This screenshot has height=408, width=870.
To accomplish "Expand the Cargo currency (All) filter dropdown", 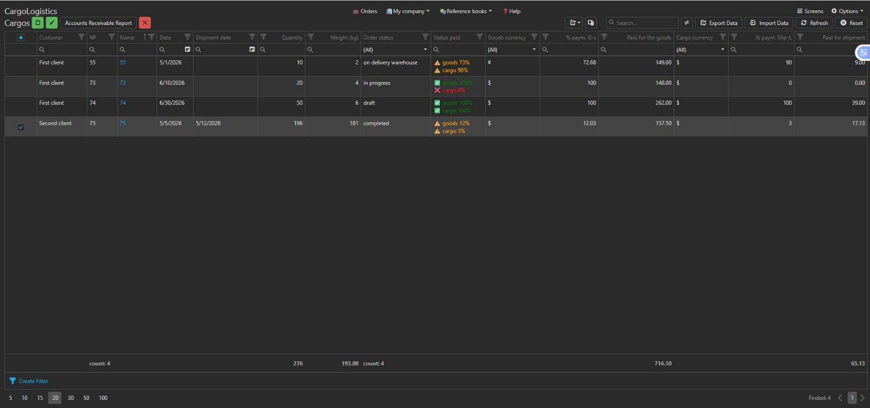I will click(x=723, y=49).
